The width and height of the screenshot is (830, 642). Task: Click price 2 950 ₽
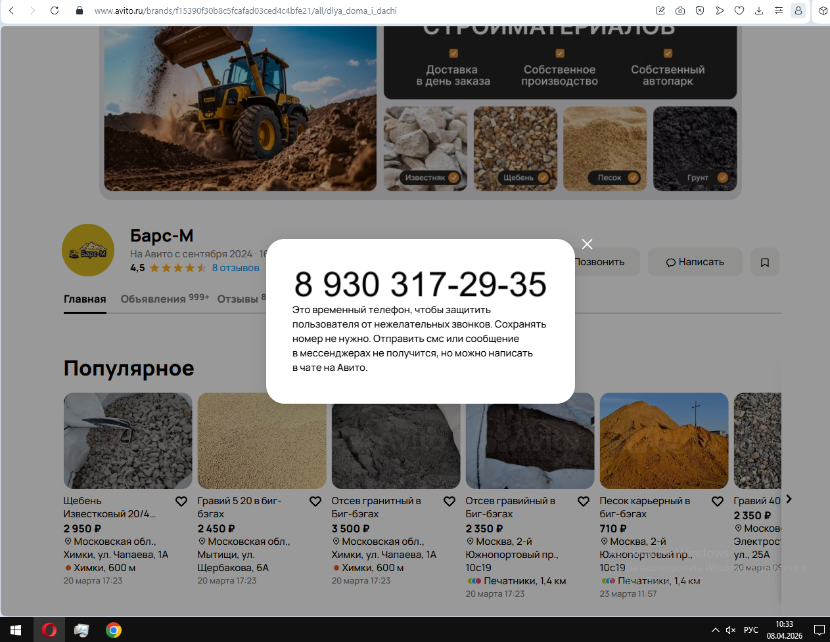click(82, 528)
